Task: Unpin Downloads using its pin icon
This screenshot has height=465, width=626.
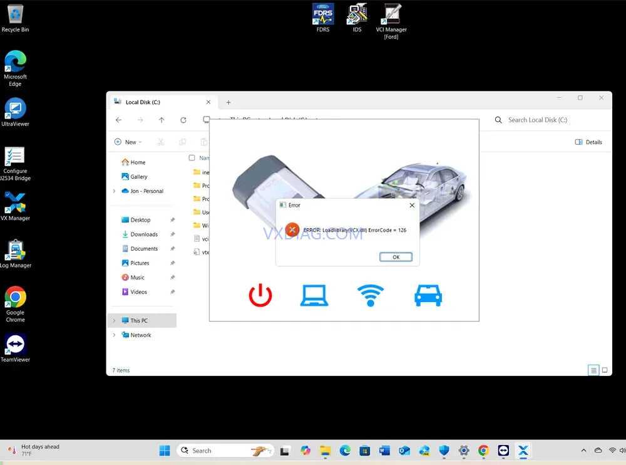Action: (173, 234)
